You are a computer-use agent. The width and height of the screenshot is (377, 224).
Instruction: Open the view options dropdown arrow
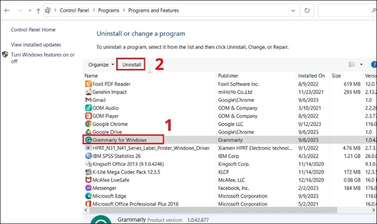(x=361, y=65)
